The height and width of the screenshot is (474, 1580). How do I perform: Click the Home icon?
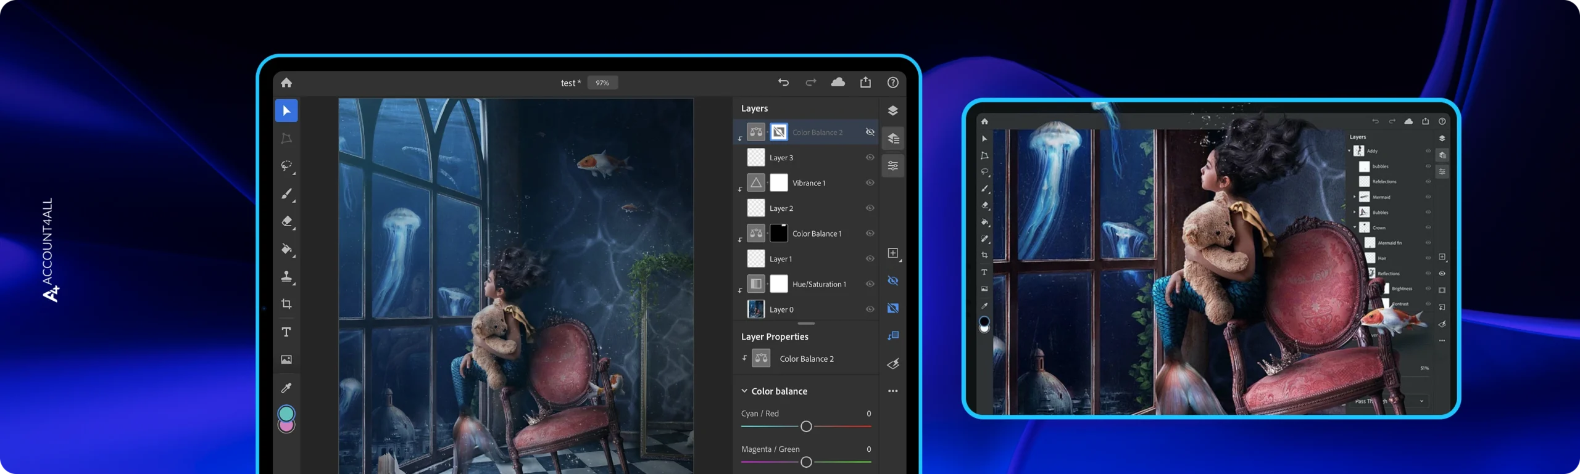pyautogui.click(x=286, y=83)
